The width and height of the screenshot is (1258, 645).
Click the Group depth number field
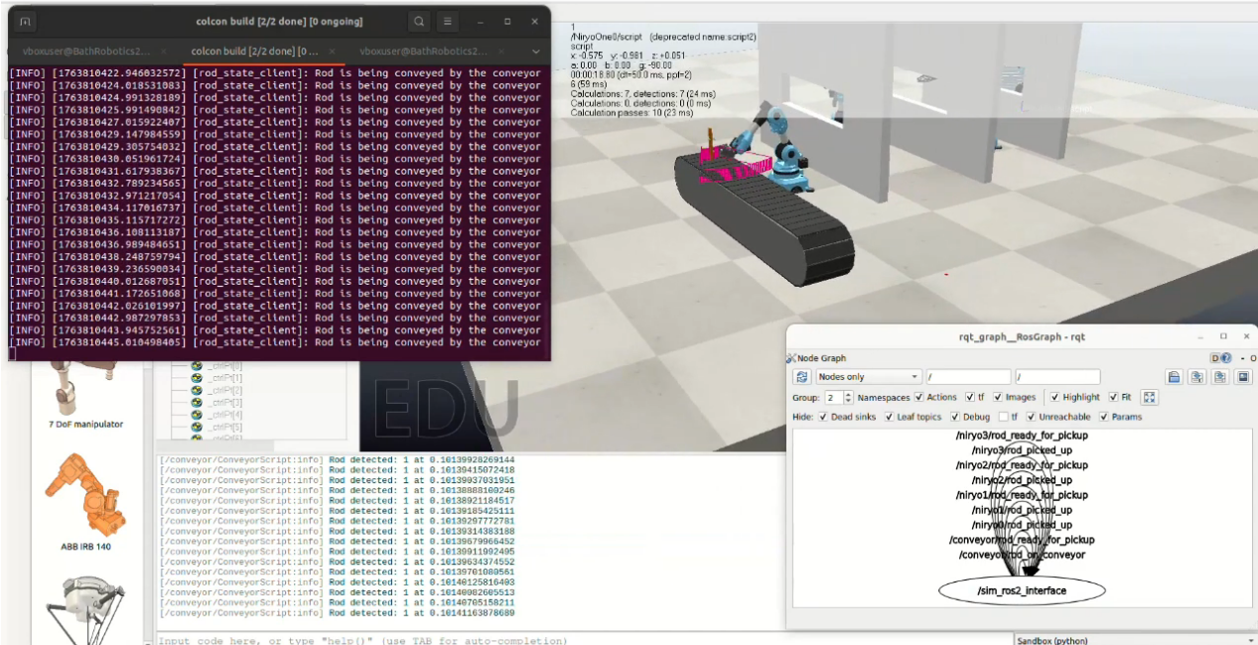[x=834, y=397]
